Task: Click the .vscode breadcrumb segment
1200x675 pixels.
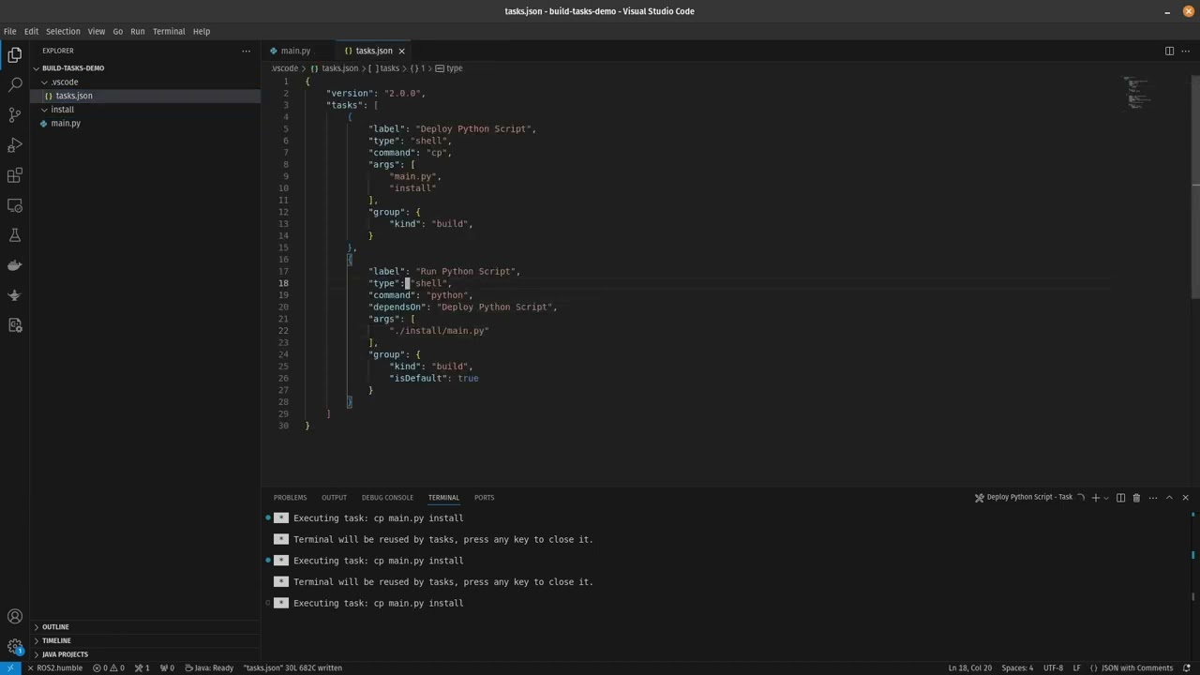Action: click(285, 68)
